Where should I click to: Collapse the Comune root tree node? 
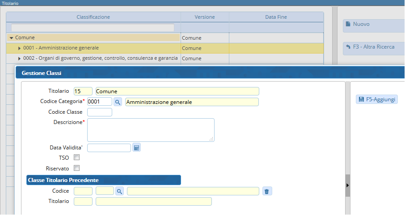[11, 38]
